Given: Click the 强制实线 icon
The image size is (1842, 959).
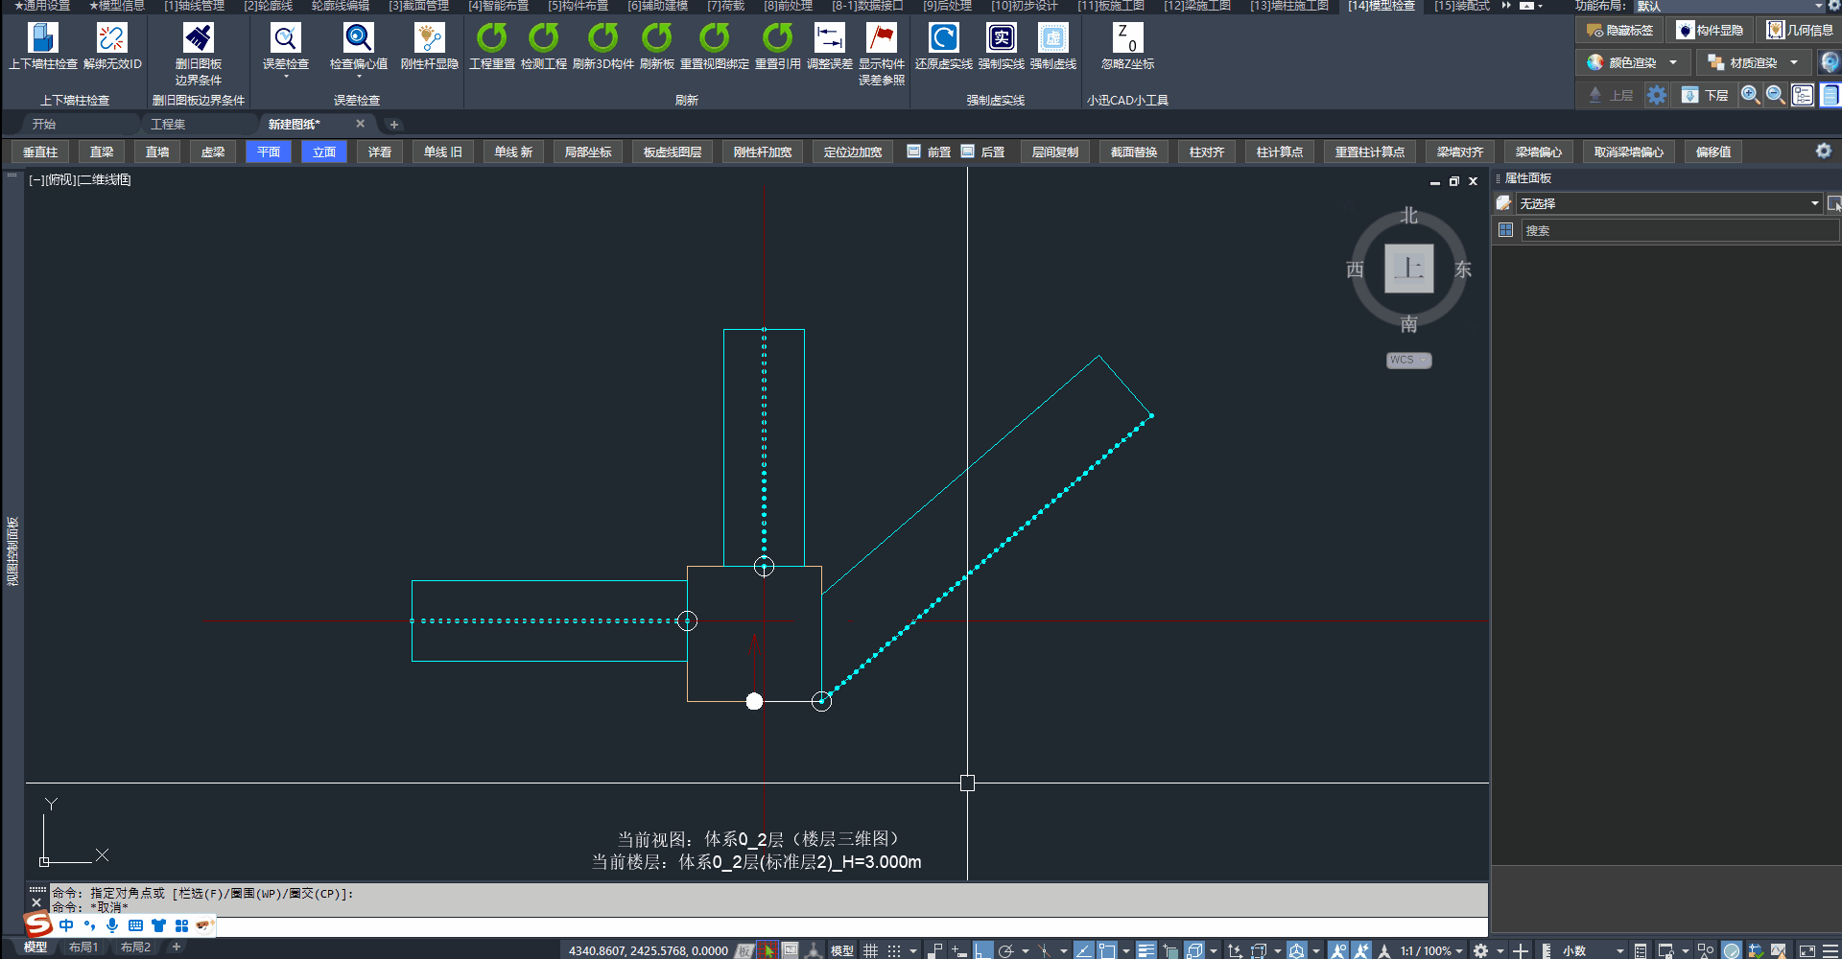Looking at the screenshot, I should (1001, 38).
